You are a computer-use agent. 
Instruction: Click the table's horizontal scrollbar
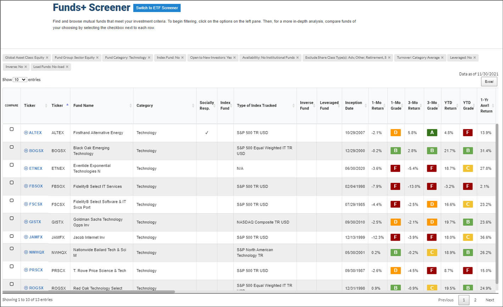point(89,292)
